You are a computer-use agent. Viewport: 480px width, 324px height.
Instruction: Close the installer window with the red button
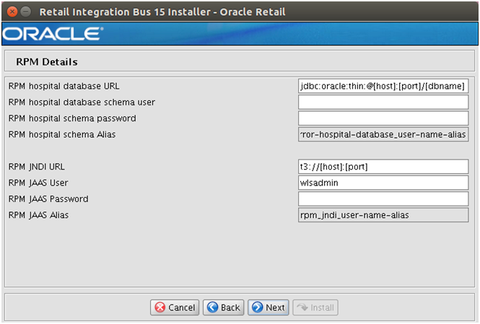tap(12, 12)
